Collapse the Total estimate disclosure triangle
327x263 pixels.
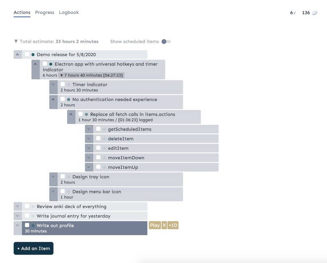[16, 41]
